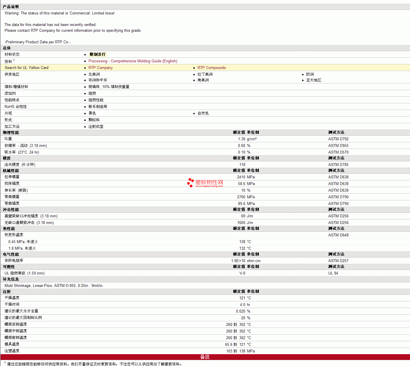Click the Mold Shrinkage supplementary info text
410x366 pixels.
tap(54, 286)
